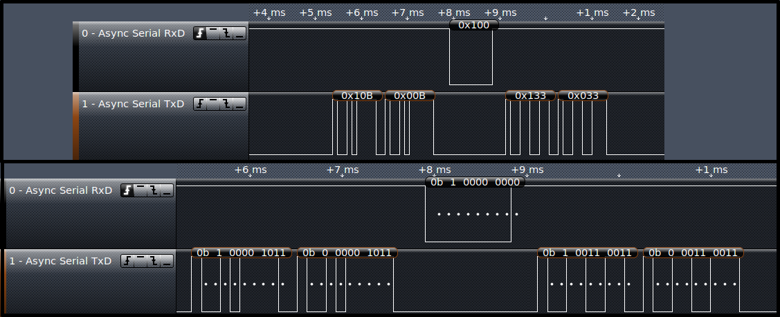Click the +7 ms marker in lower binary panel
This screenshot has height=317, width=780.
[x=342, y=170]
